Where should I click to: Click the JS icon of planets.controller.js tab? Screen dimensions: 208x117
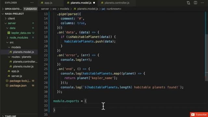coord(102,3)
